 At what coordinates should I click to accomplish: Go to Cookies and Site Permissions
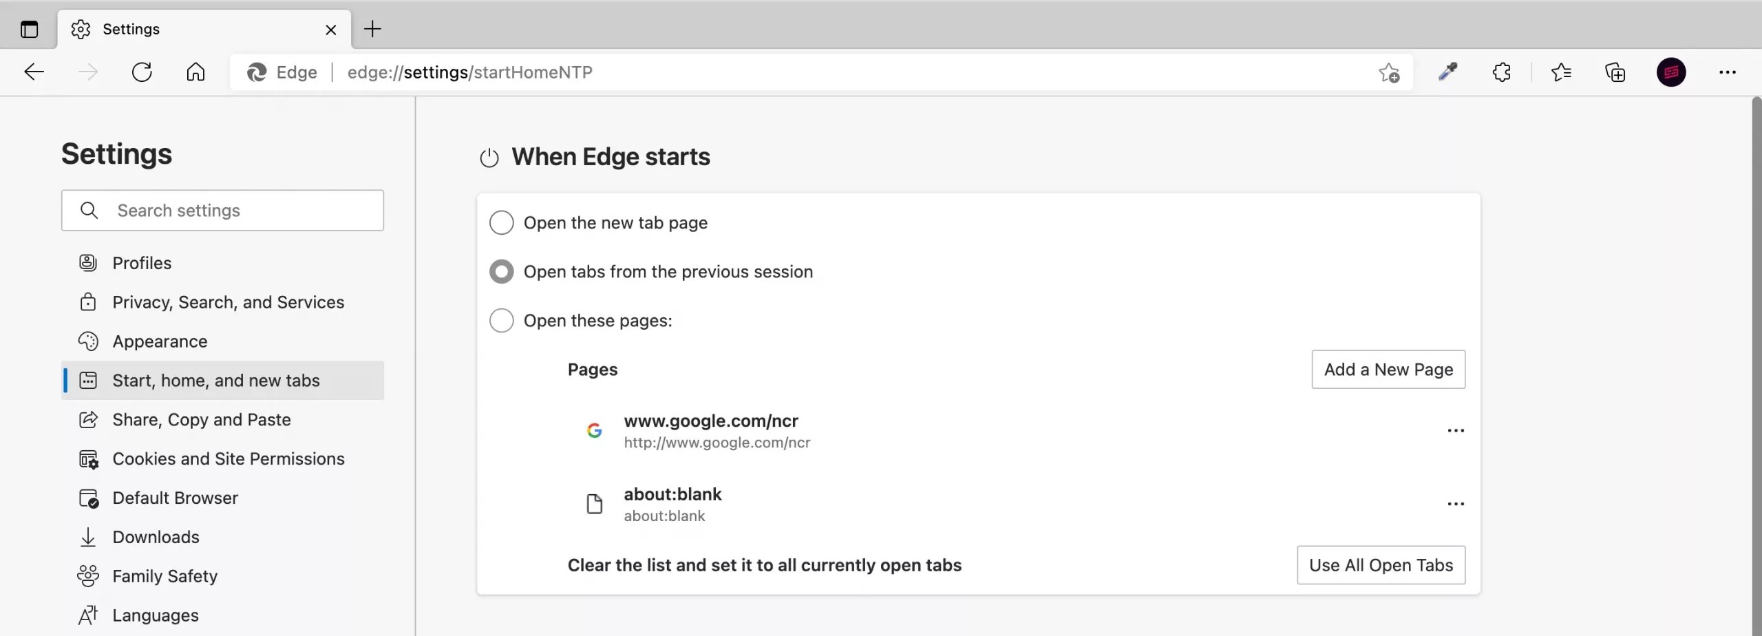point(228,459)
